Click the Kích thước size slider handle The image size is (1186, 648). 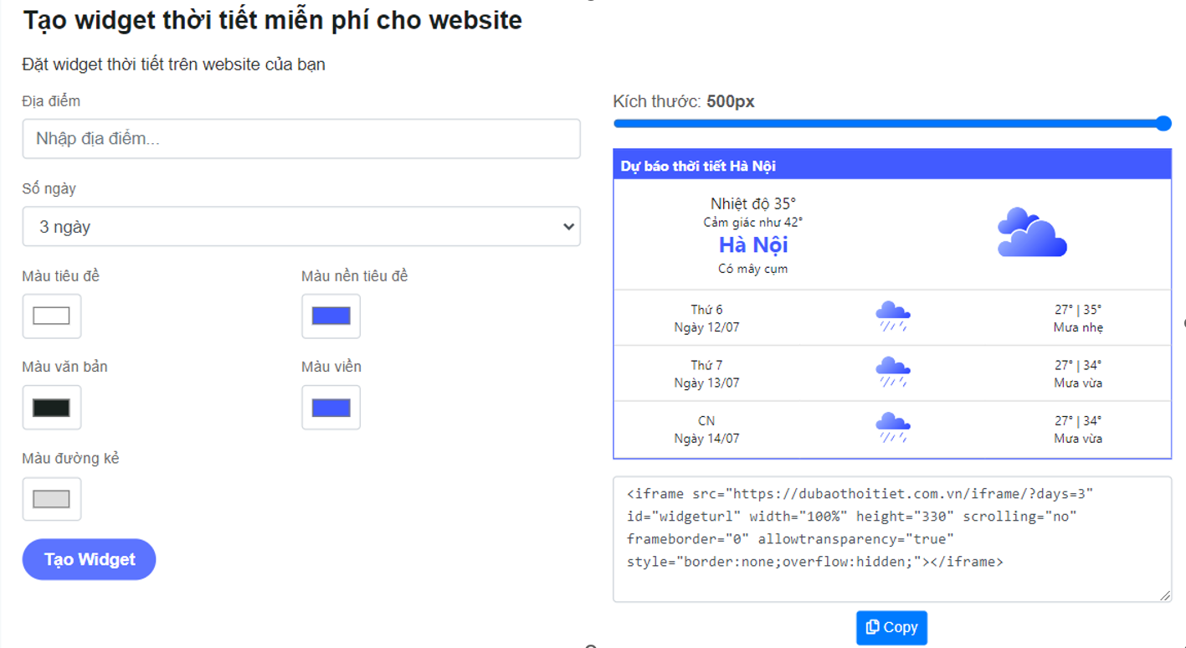1163,124
